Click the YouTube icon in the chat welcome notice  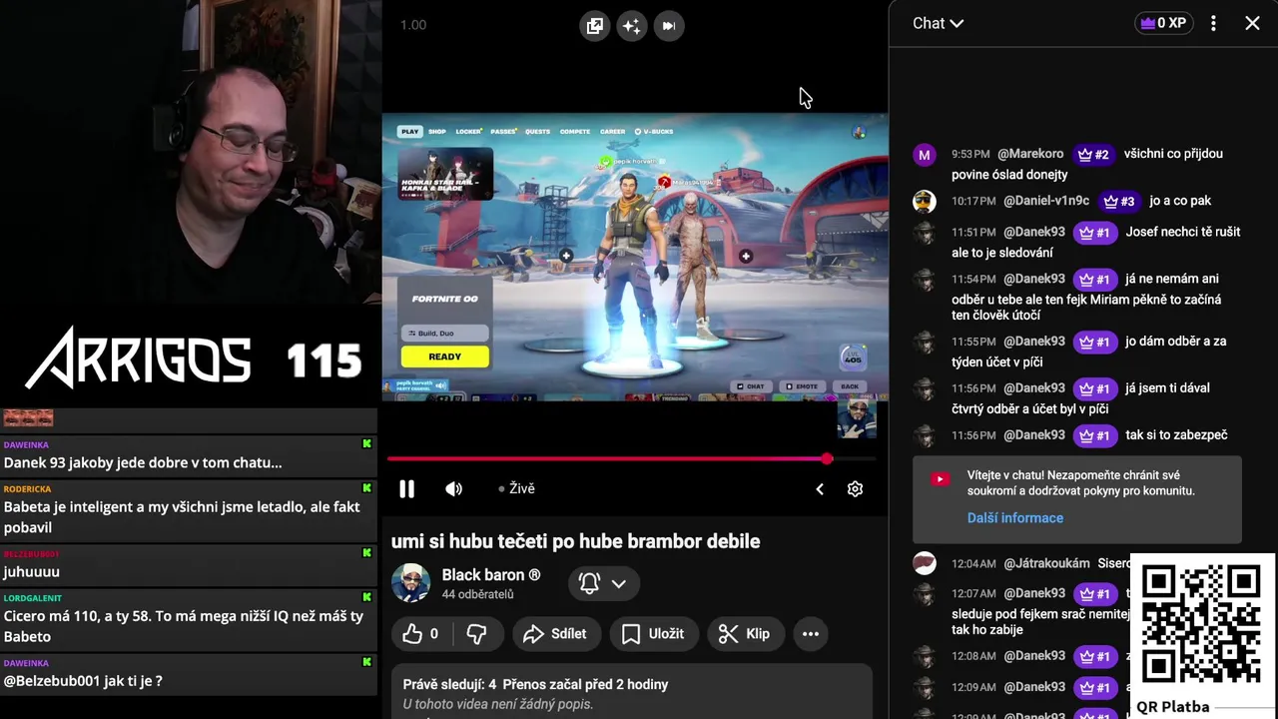[x=940, y=479]
